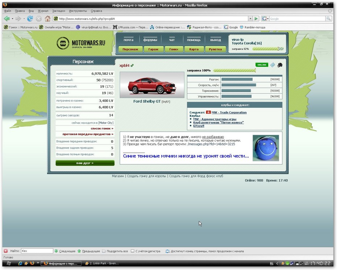The width and height of the screenshot is (337, 270).
Task: Close the find bar with the red X
Action: click(x=6, y=251)
